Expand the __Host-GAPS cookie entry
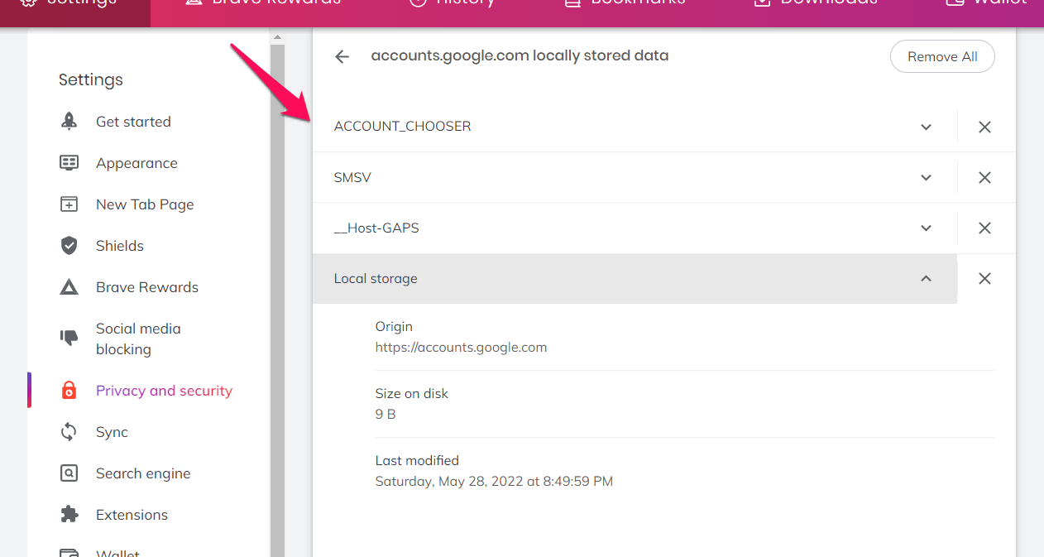 coord(926,228)
